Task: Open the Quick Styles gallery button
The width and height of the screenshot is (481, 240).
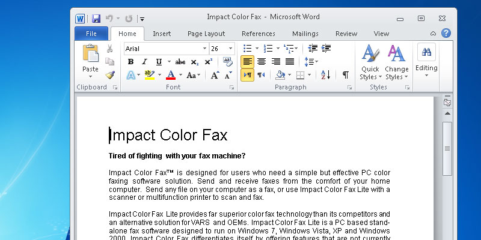Action: [370, 63]
